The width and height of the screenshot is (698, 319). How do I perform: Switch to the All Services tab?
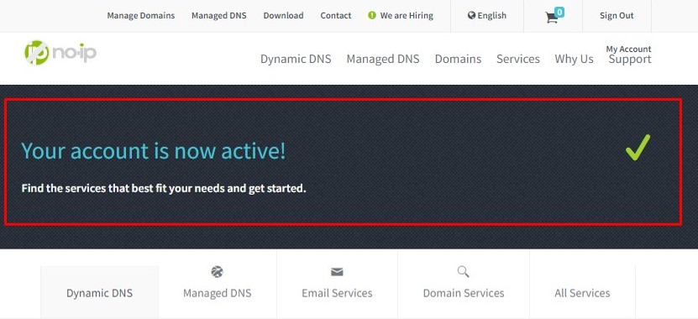582,293
